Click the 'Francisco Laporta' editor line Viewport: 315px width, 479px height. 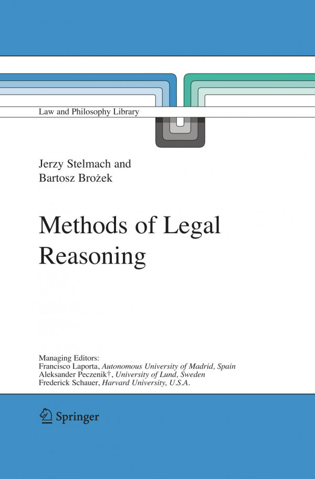137,366
